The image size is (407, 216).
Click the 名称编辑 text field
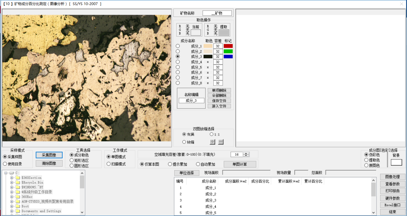point(191,101)
